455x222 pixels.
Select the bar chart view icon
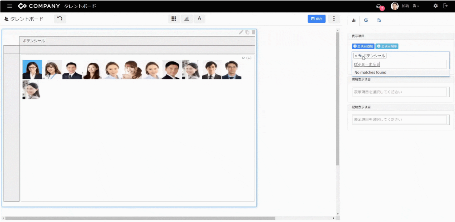186,19
